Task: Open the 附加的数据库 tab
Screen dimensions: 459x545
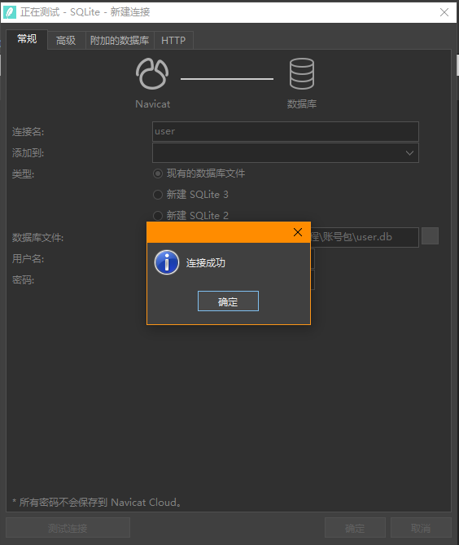Action: (120, 40)
